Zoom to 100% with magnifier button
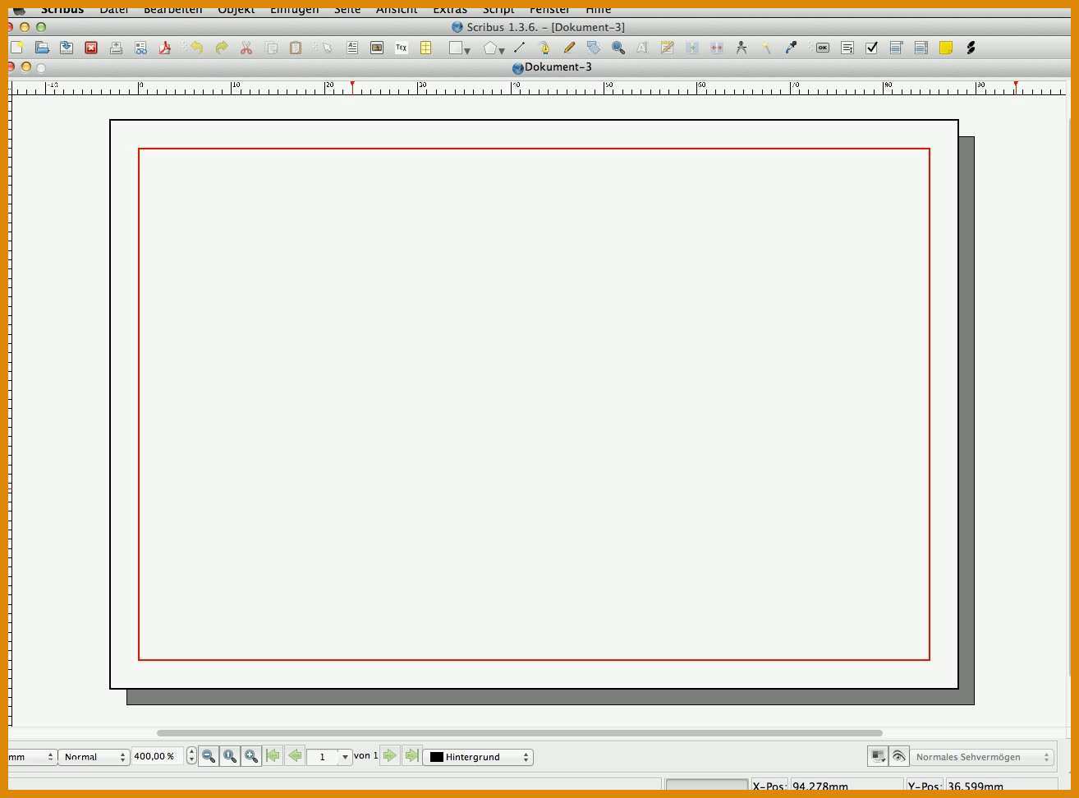Viewport: 1079px width, 798px height. (230, 756)
